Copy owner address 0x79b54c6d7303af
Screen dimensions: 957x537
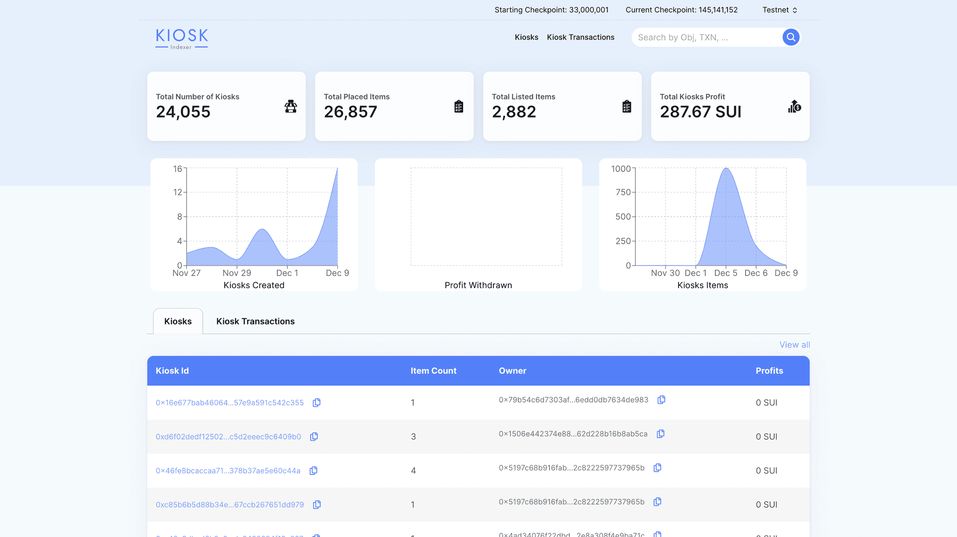(661, 400)
